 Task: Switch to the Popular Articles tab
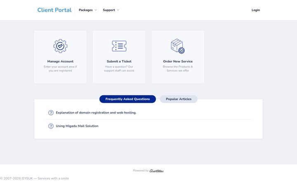179,99
